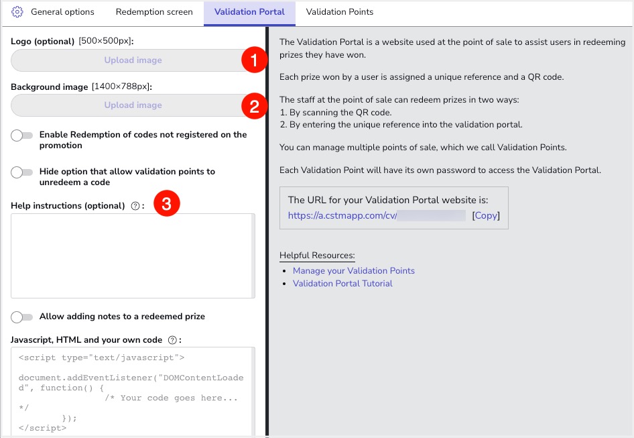Open Manage your Validation Points link

pyautogui.click(x=354, y=270)
